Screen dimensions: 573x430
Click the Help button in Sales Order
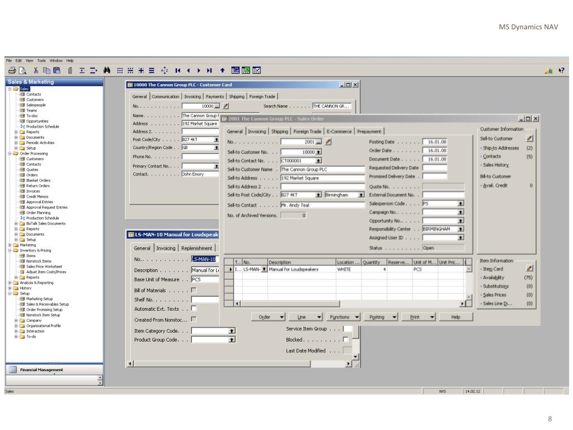(455, 317)
